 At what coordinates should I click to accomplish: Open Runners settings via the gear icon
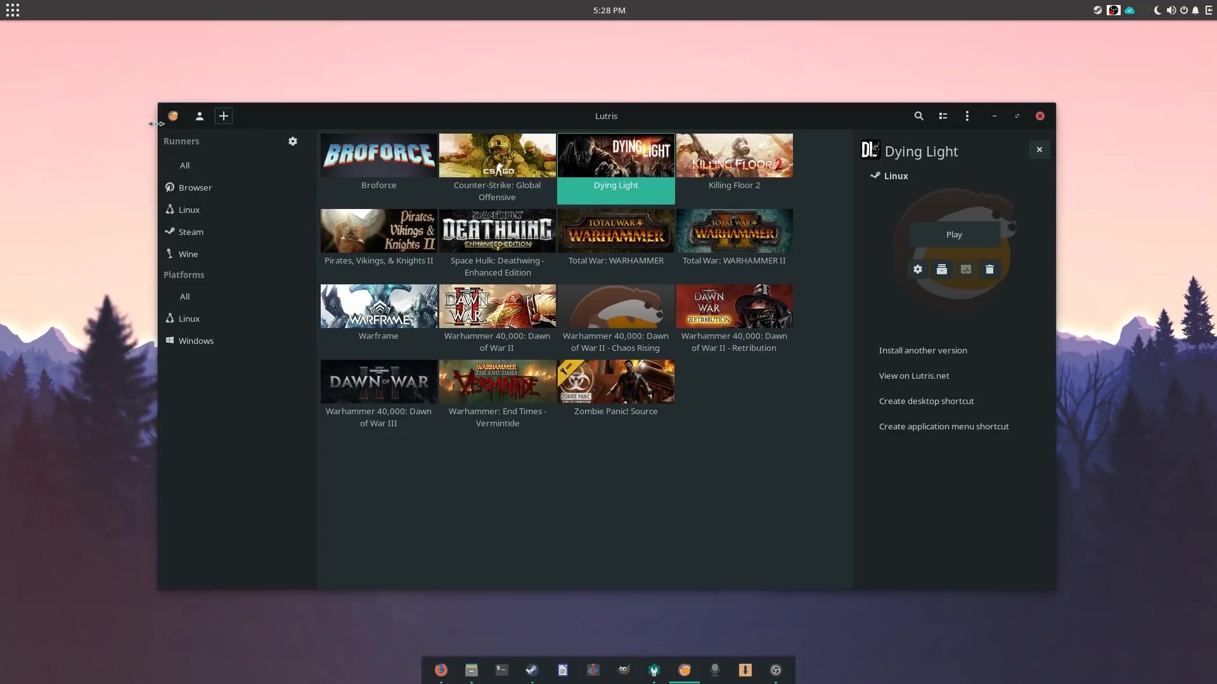pos(292,141)
